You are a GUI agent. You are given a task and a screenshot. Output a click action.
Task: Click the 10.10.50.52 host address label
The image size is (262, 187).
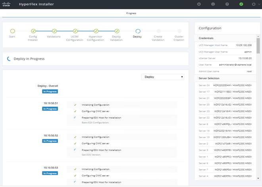(x=51, y=135)
